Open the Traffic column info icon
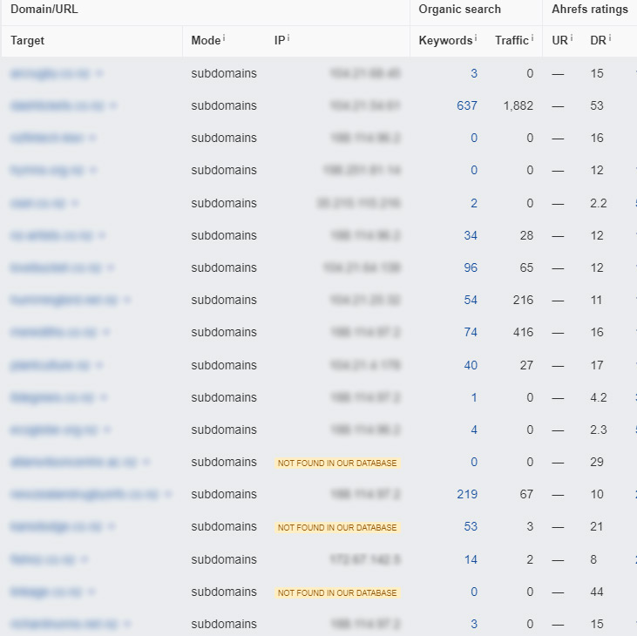The image size is (637, 636). pyautogui.click(x=532, y=38)
